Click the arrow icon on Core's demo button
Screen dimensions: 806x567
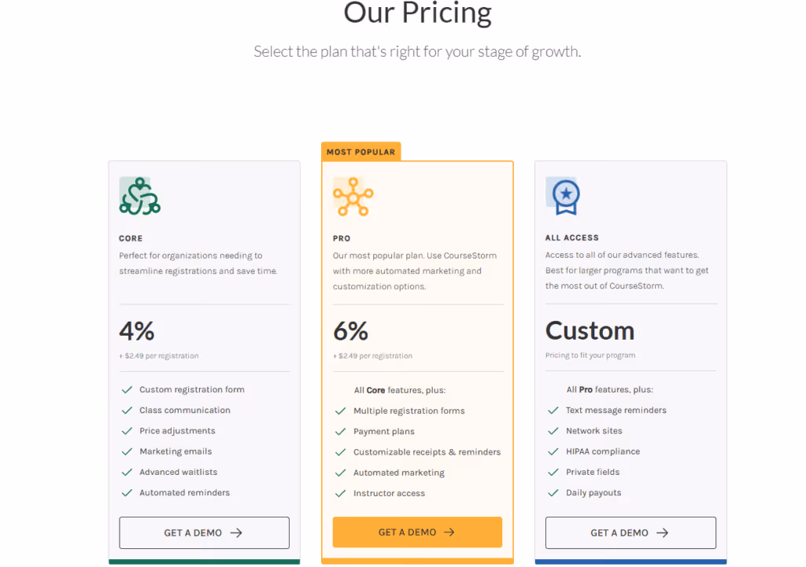point(235,532)
